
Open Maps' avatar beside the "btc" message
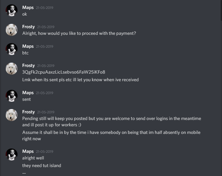[x=12, y=49]
